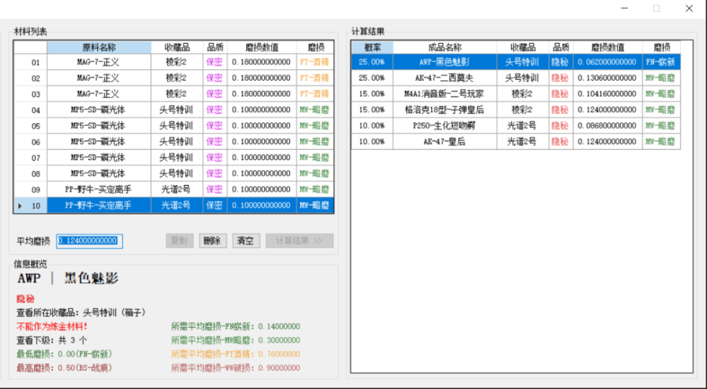The height and width of the screenshot is (389, 707).
Task: Click PP-野牛-买定离手 name in row 09
Action: tap(98, 189)
